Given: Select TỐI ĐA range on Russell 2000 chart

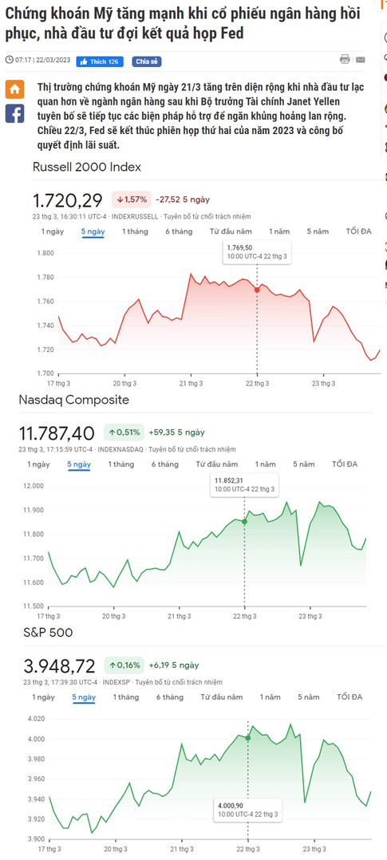Looking at the screenshot, I should 358,231.
